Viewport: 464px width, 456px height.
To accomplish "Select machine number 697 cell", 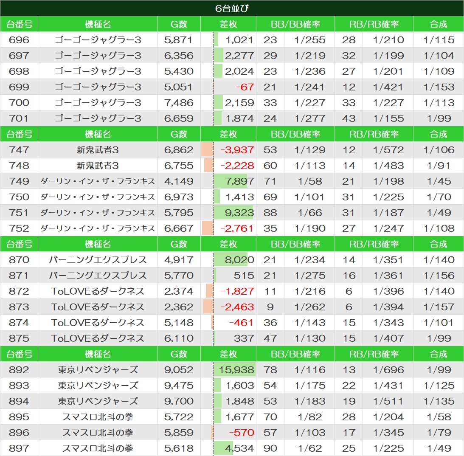I will [19, 55].
